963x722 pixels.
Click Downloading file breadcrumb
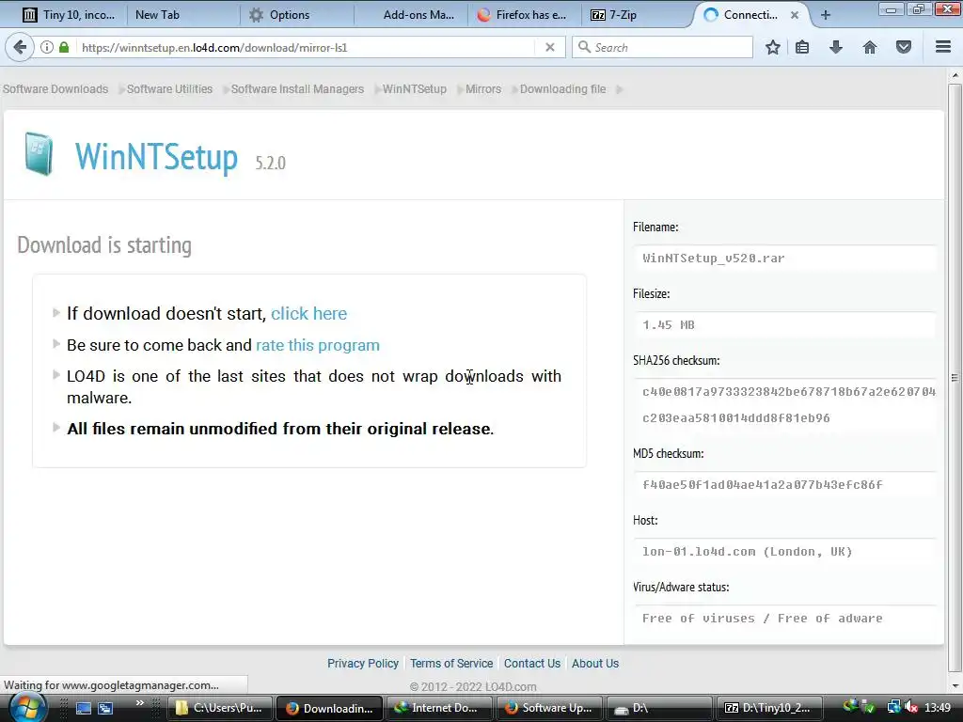pos(562,89)
